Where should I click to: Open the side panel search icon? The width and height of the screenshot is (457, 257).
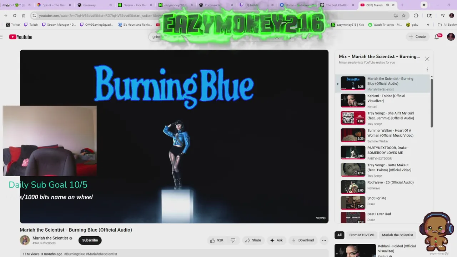pos(430,15)
